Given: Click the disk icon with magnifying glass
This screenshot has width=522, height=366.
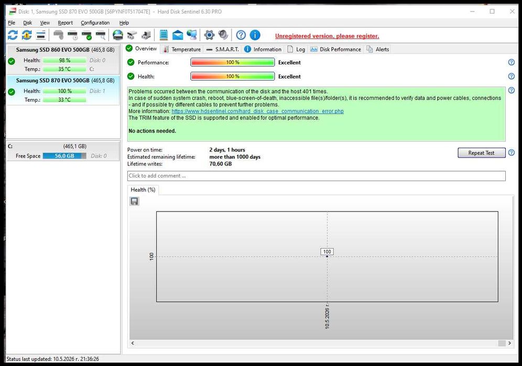Looking at the screenshot, I should (x=101, y=35).
